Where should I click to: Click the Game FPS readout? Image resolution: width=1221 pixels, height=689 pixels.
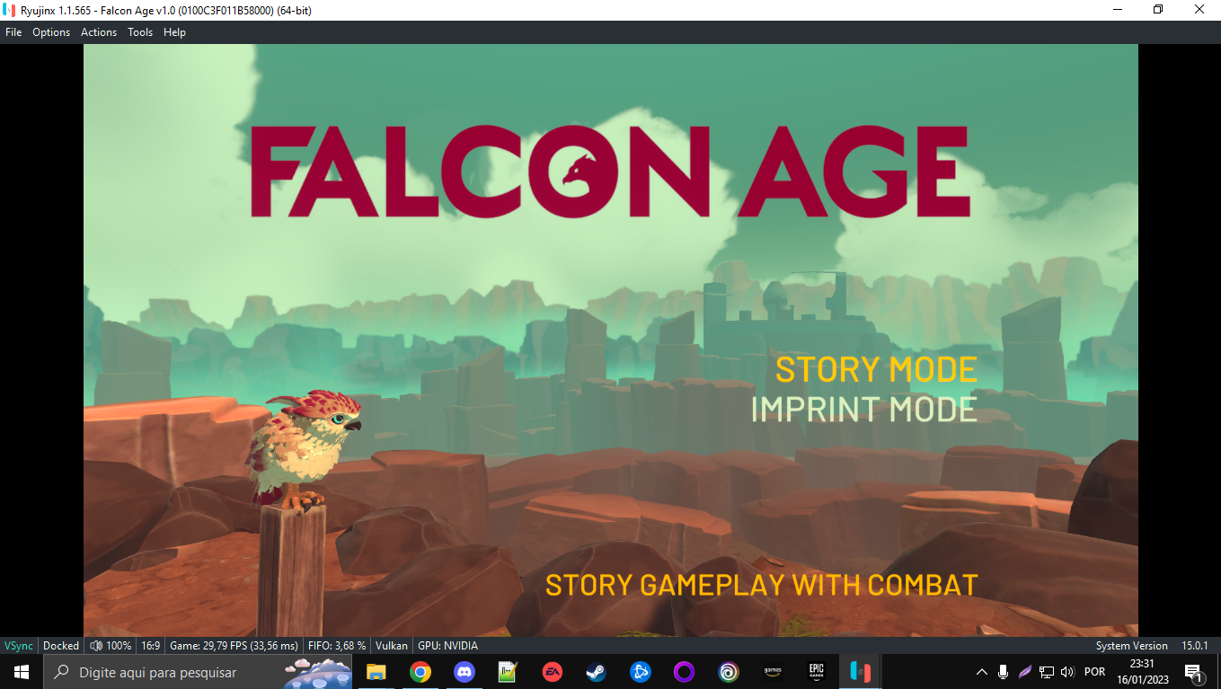pos(234,646)
